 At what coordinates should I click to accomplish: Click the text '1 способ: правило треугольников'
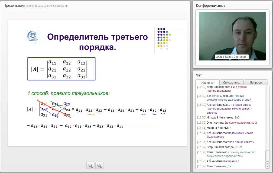[69, 93]
